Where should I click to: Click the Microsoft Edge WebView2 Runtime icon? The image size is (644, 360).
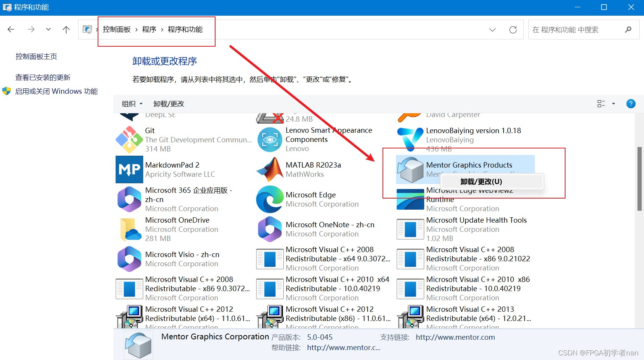(x=410, y=199)
